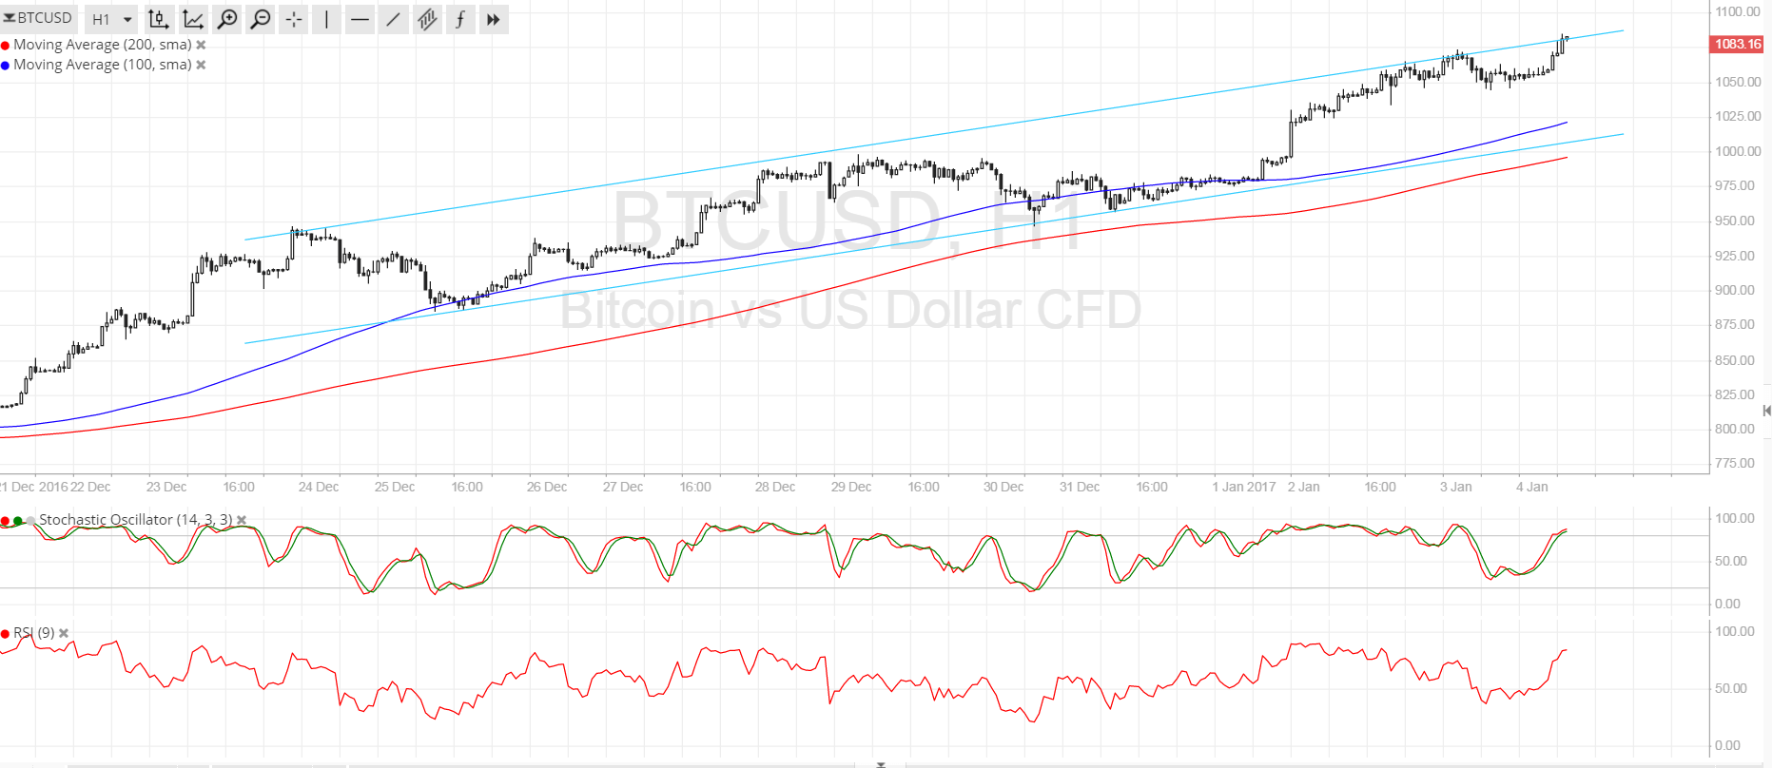
Task: Click the 1 Jan 2017 date label
Action: [x=1244, y=487]
